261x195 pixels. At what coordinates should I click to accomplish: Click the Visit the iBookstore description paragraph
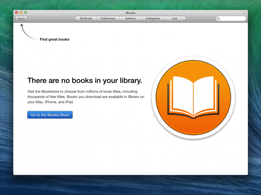(x=86, y=97)
